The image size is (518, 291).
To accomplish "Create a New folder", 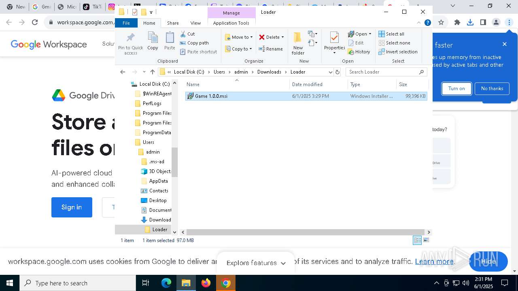I will (x=298, y=43).
